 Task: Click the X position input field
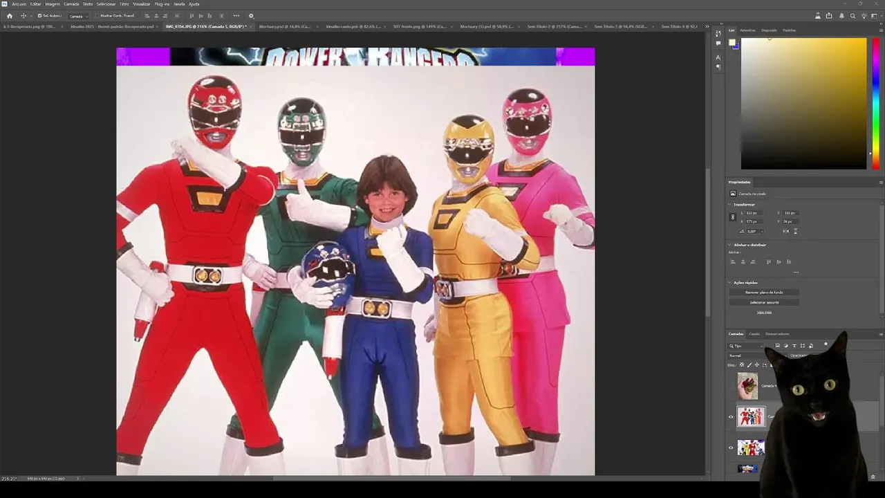pyautogui.click(x=790, y=213)
